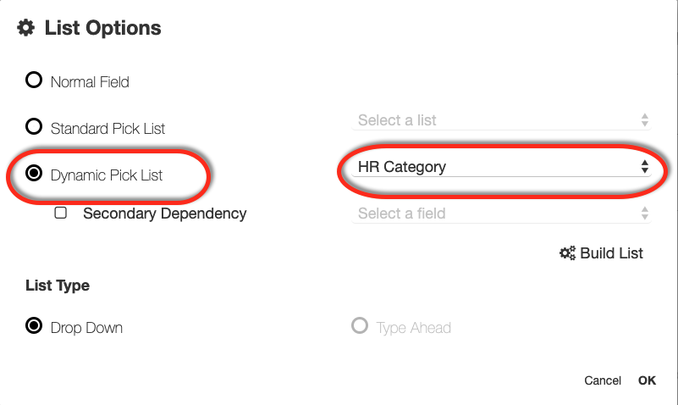Click the up-down arrows on HR Category selector
678x405 pixels.
(645, 167)
